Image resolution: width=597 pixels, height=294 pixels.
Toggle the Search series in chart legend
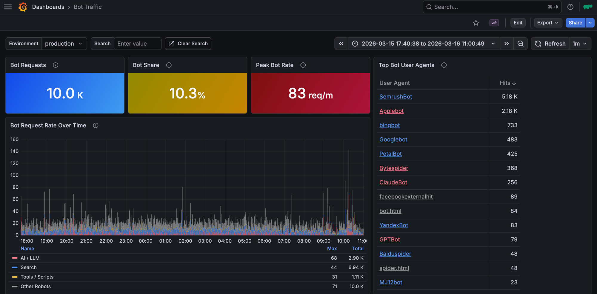pyautogui.click(x=29, y=267)
